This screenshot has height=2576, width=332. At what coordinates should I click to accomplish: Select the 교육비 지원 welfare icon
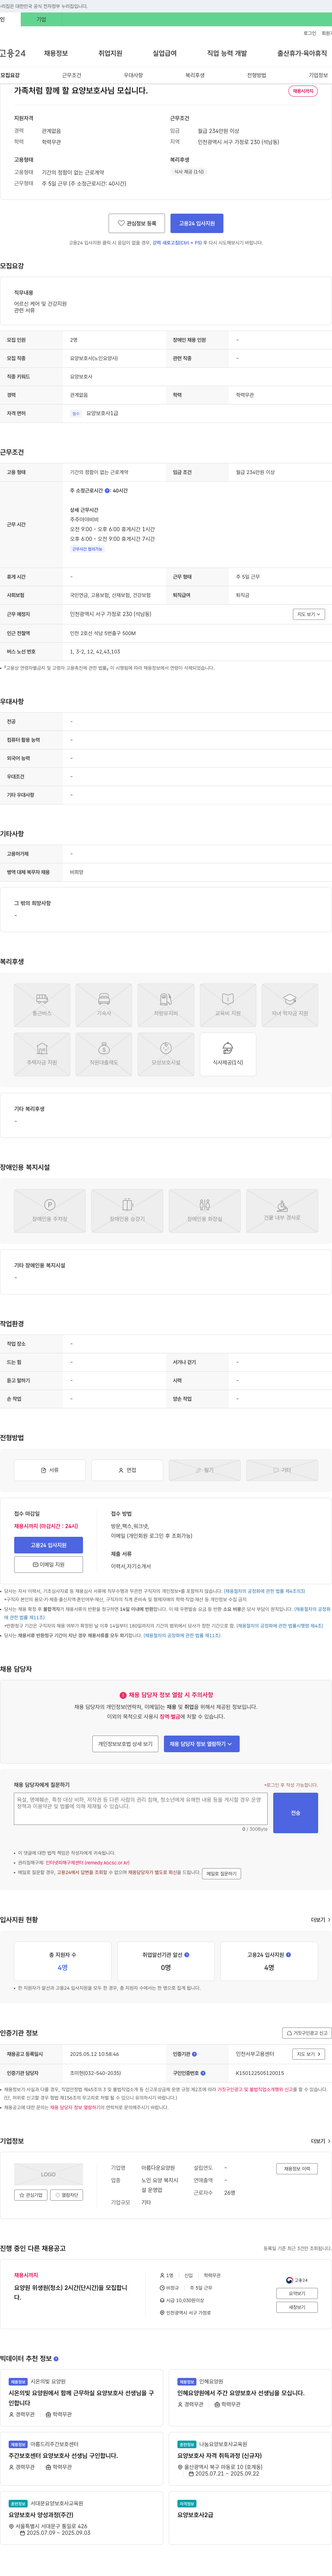228,1005
